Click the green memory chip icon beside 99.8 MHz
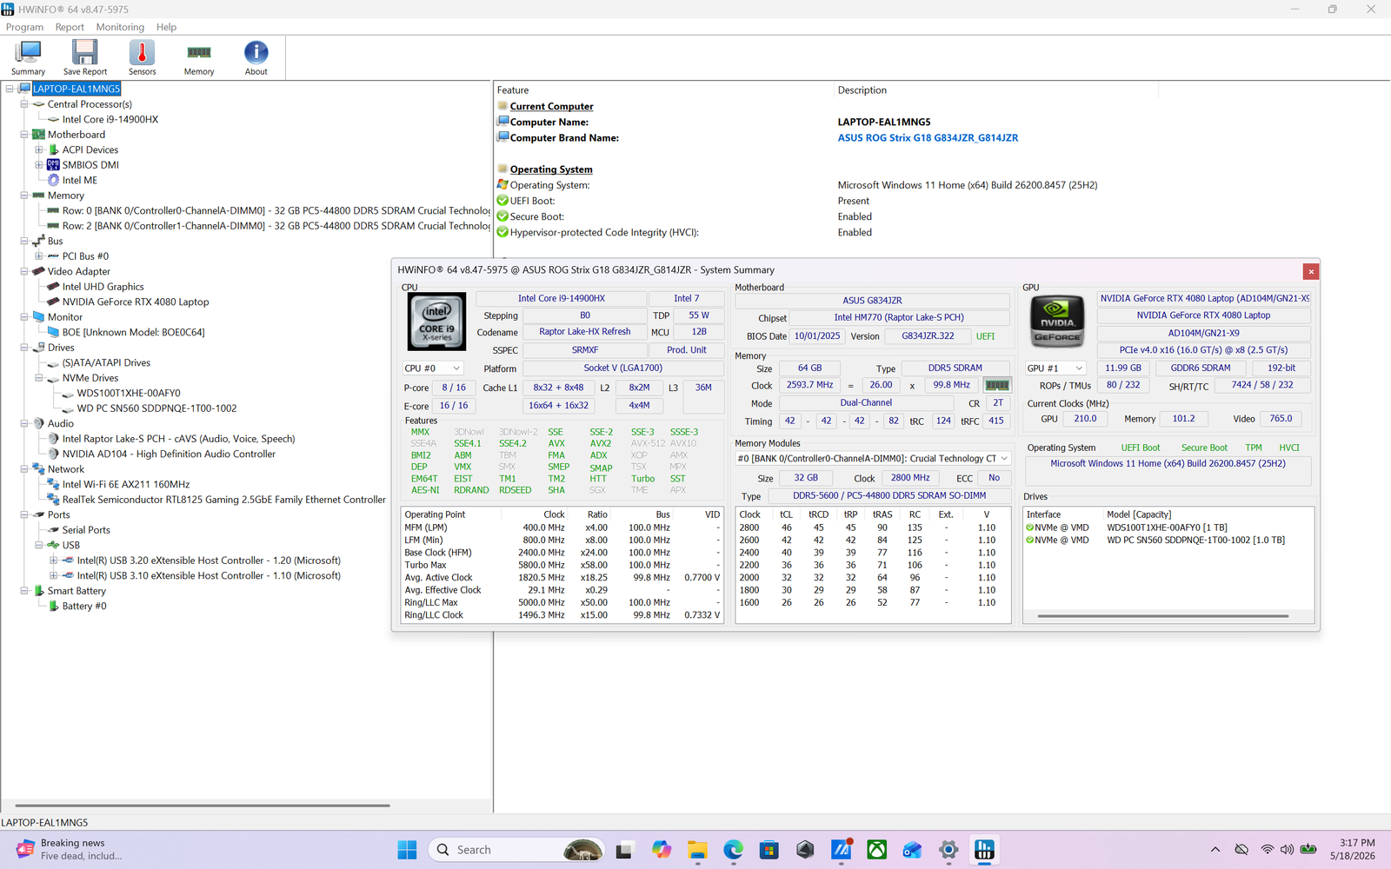Viewport: 1391px width, 869px height. (997, 385)
